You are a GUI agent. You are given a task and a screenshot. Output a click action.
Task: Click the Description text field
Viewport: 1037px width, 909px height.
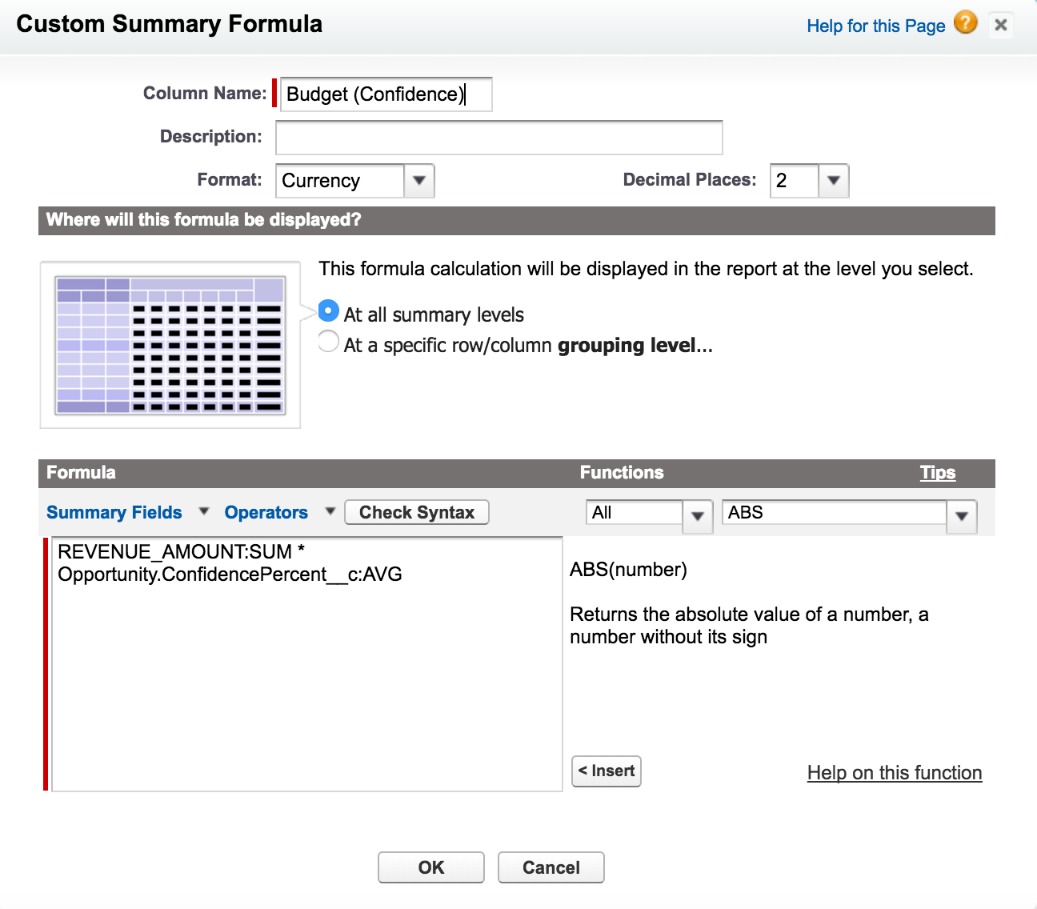[x=498, y=138]
